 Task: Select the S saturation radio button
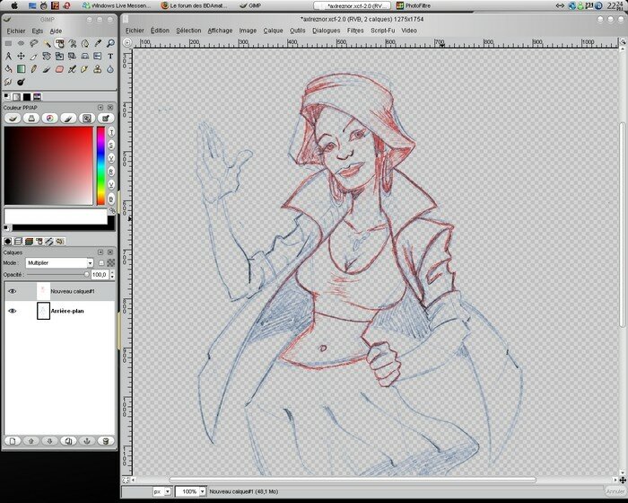pos(111,145)
